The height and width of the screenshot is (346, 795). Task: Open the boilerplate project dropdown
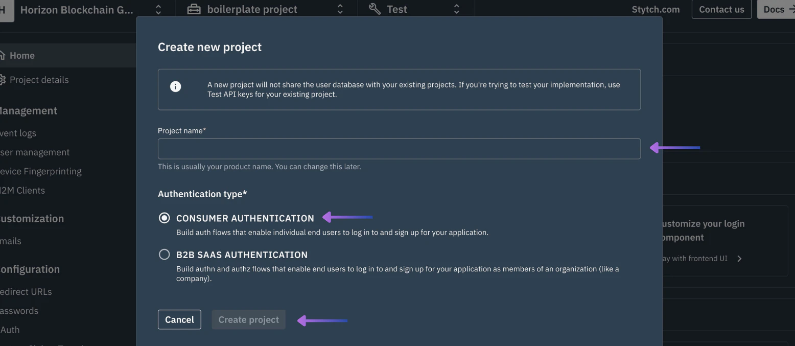pos(339,9)
